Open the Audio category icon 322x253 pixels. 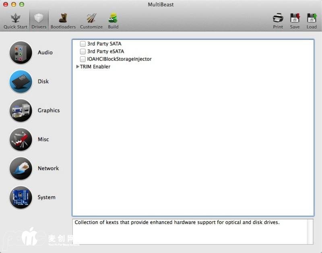click(x=21, y=53)
